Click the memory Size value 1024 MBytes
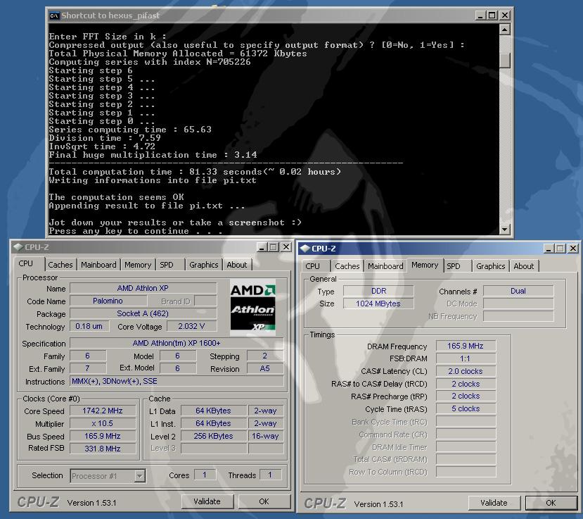The height and width of the screenshot is (519, 583). (x=378, y=304)
